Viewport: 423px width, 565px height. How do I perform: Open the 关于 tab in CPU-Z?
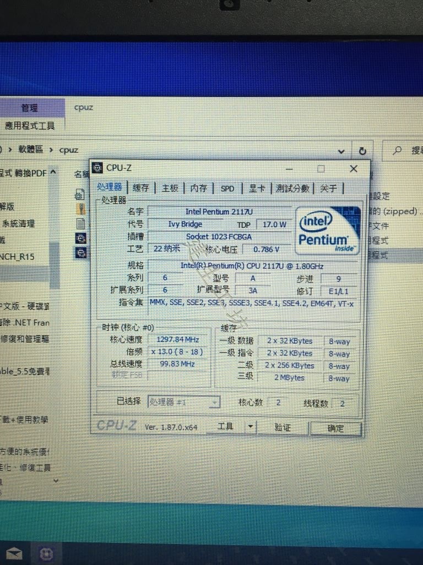coord(328,189)
